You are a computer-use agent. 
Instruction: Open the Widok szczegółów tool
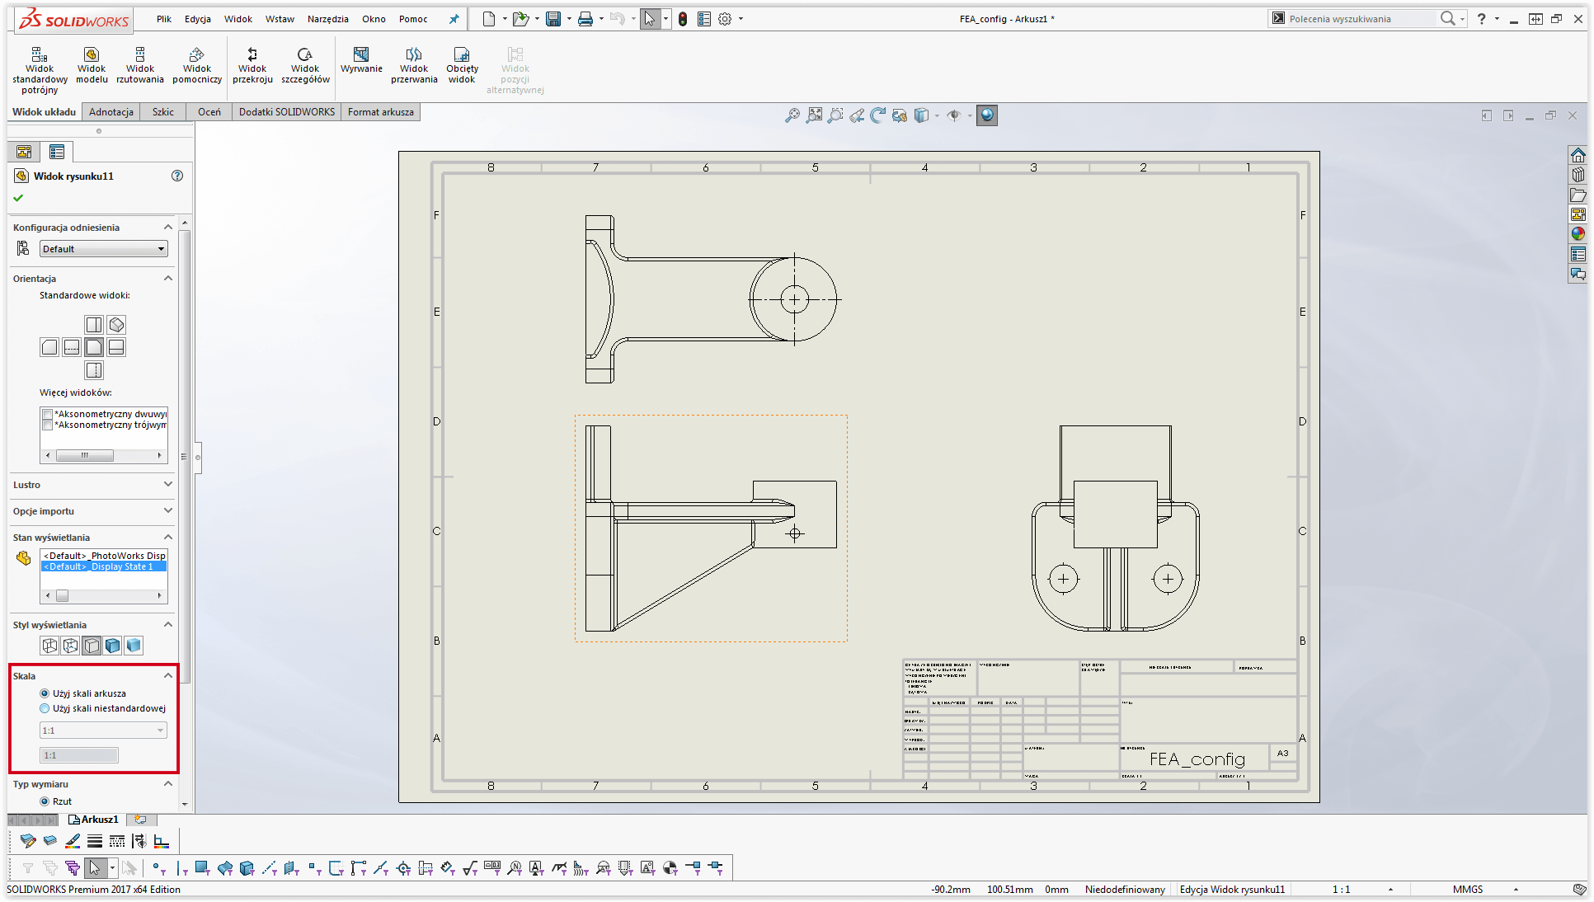305,66
